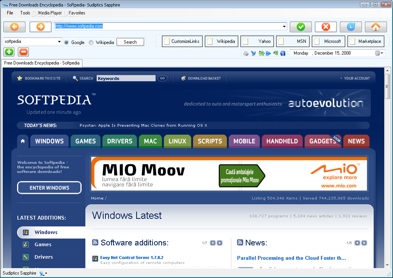Open the DRIVERS category tab
This screenshot has width=393, height=278.
click(119, 141)
